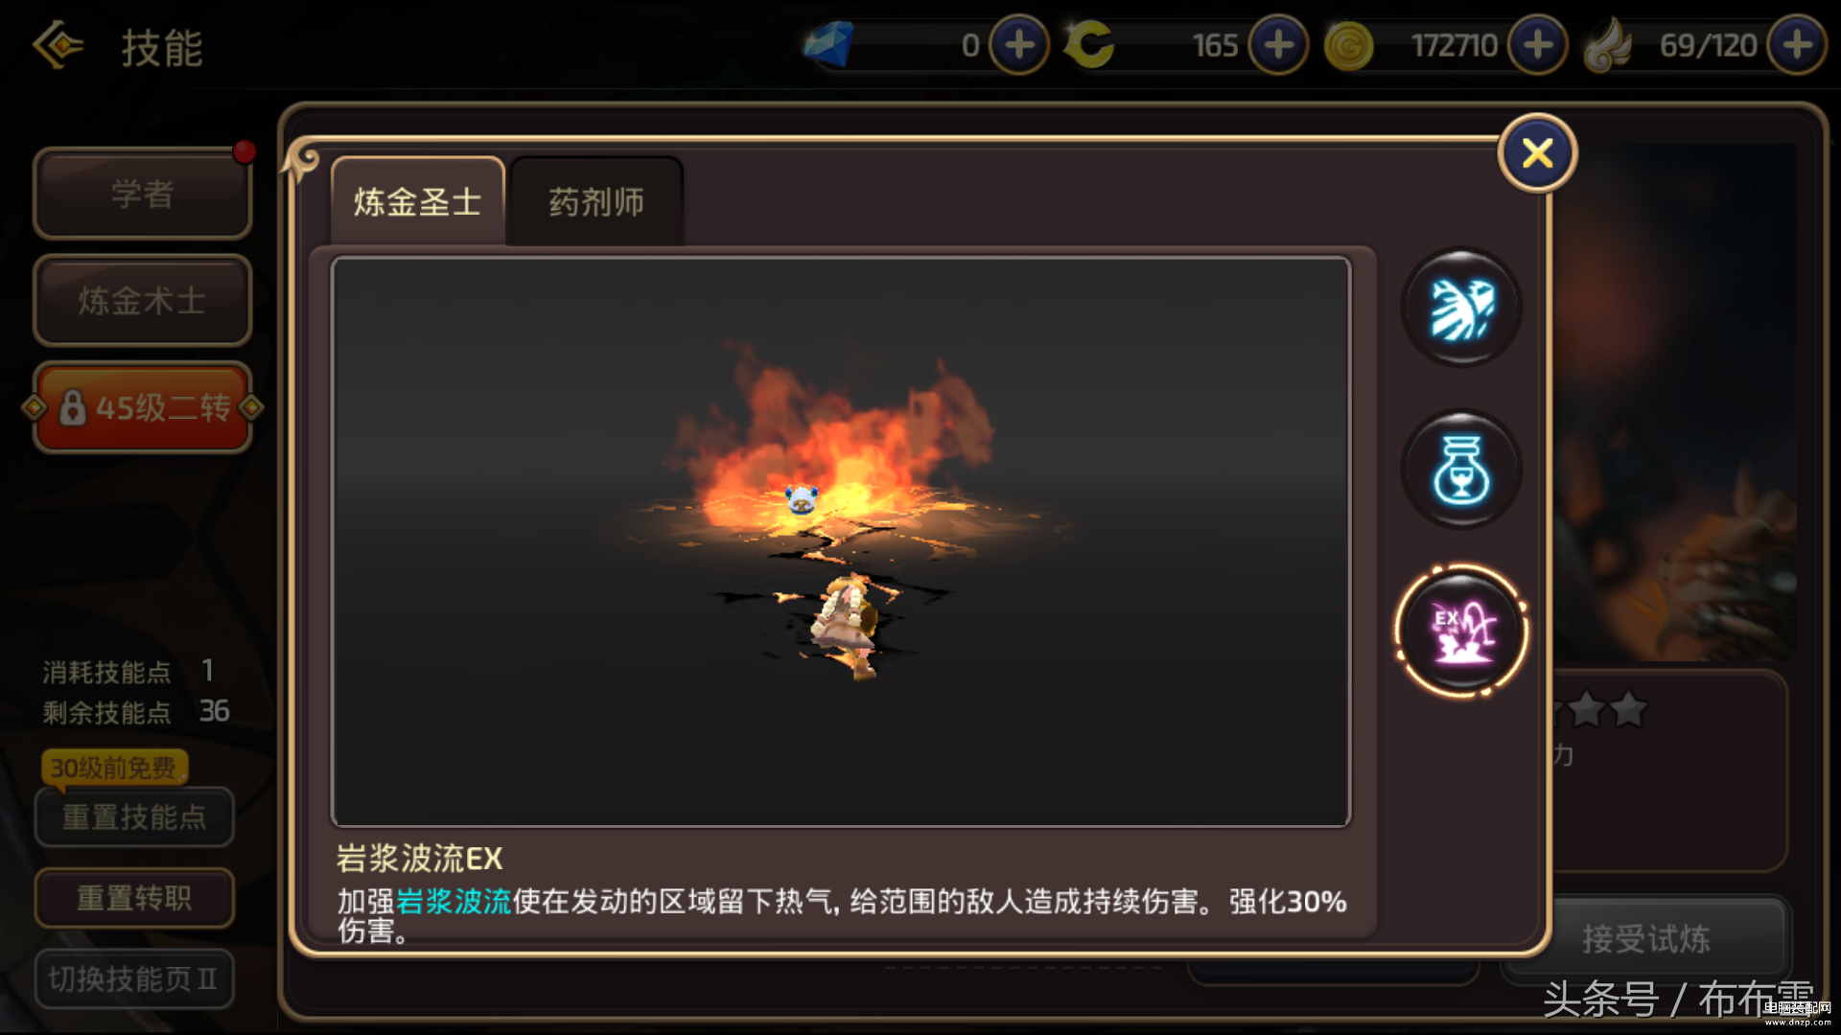Click the skill animation preview area
The width and height of the screenshot is (1841, 1035).
pyautogui.click(x=841, y=541)
